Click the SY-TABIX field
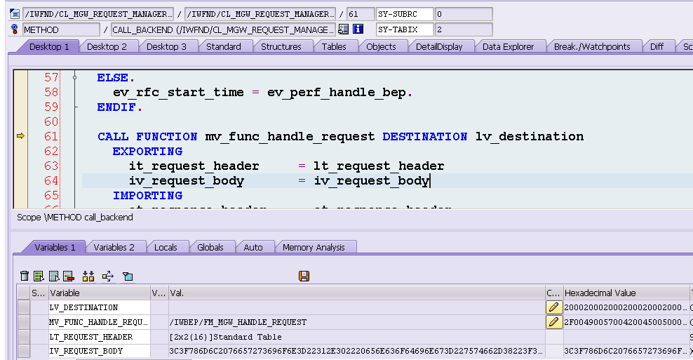Screen dimensions: 693x360 pos(405,29)
